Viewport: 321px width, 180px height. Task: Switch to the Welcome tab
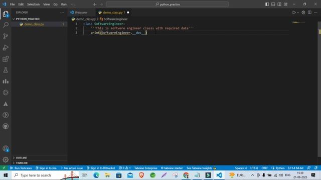81,12
